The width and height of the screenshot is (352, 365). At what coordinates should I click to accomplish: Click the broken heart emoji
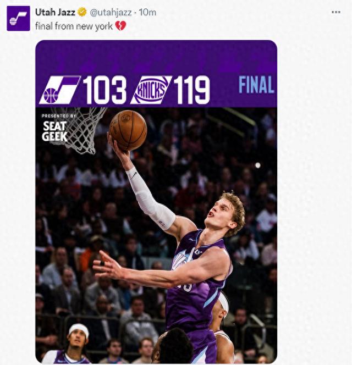click(121, 26)
